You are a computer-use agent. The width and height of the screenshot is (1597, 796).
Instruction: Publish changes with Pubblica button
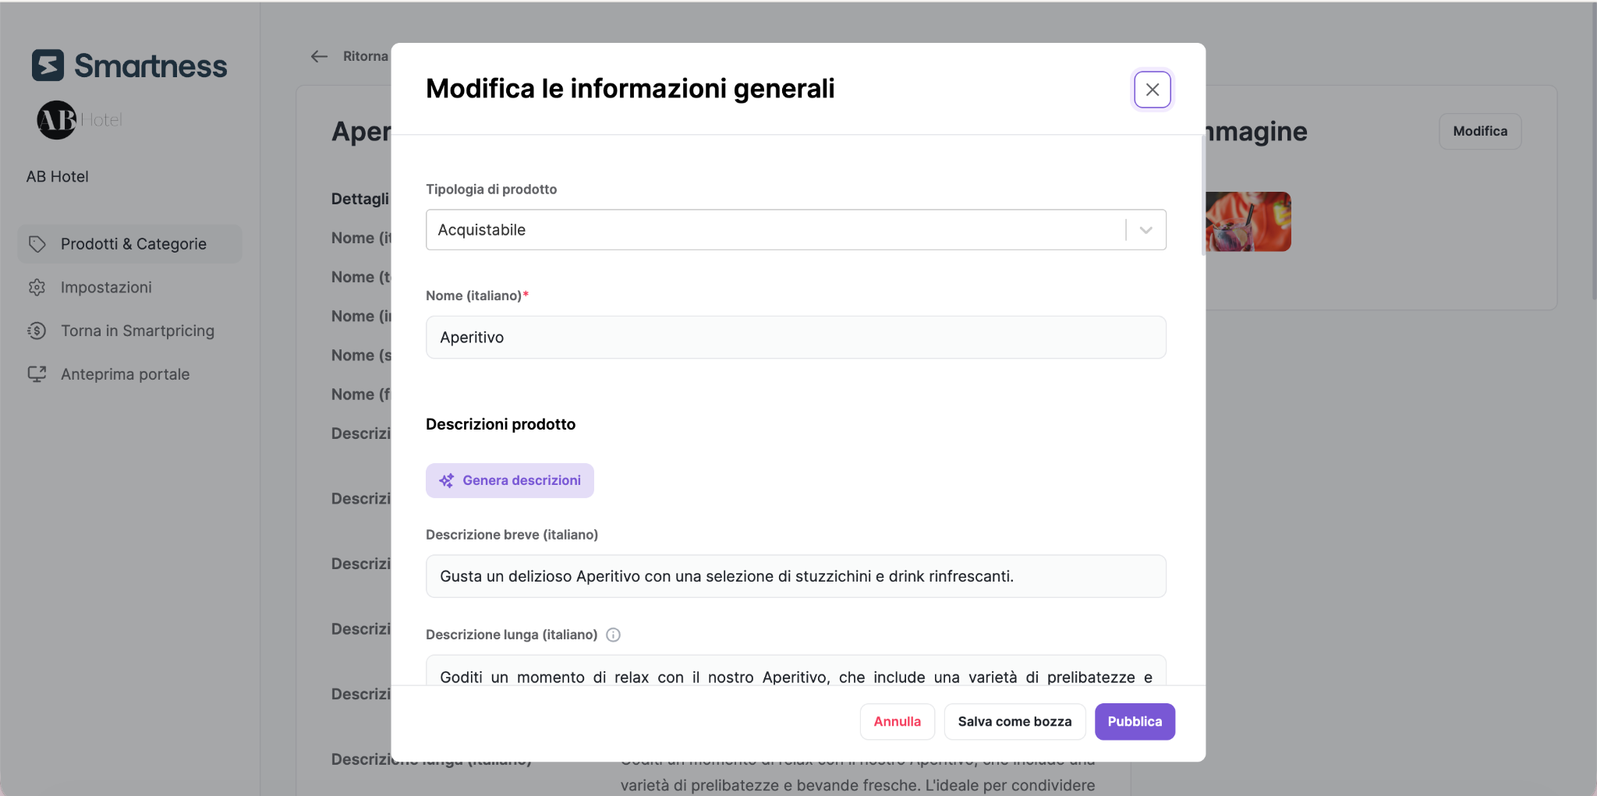1135,722
